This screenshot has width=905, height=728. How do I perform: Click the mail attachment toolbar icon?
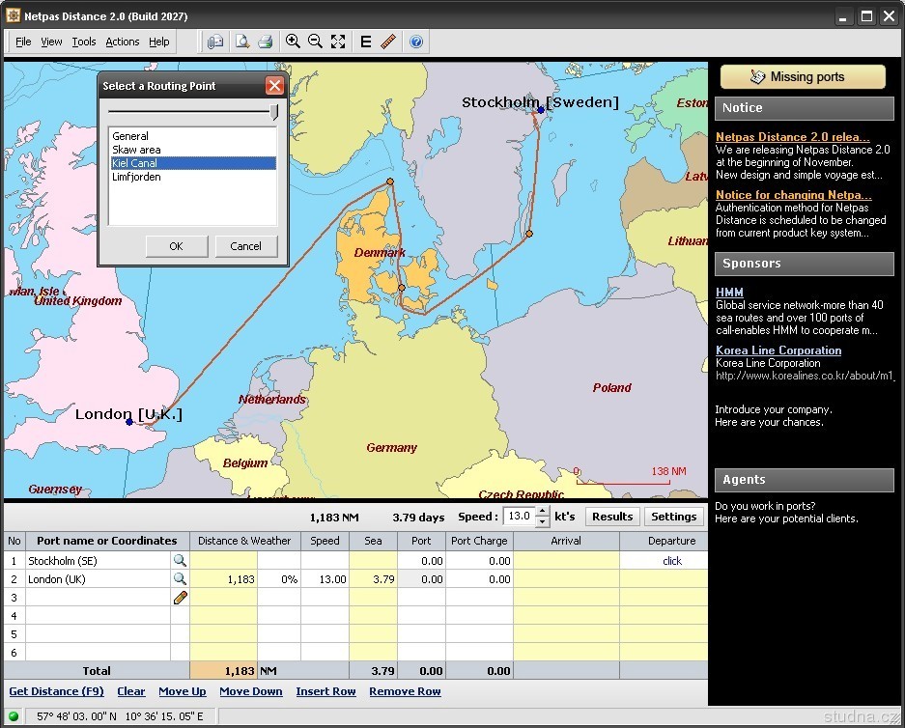pyautogui.click(x=215, y=42)
